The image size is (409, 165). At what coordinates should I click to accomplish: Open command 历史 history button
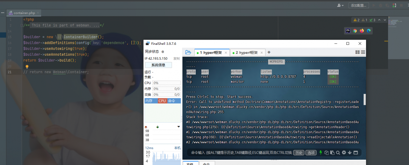(299, 153)
